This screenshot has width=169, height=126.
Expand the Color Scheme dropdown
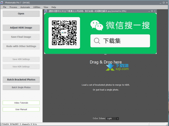[112, 118]
